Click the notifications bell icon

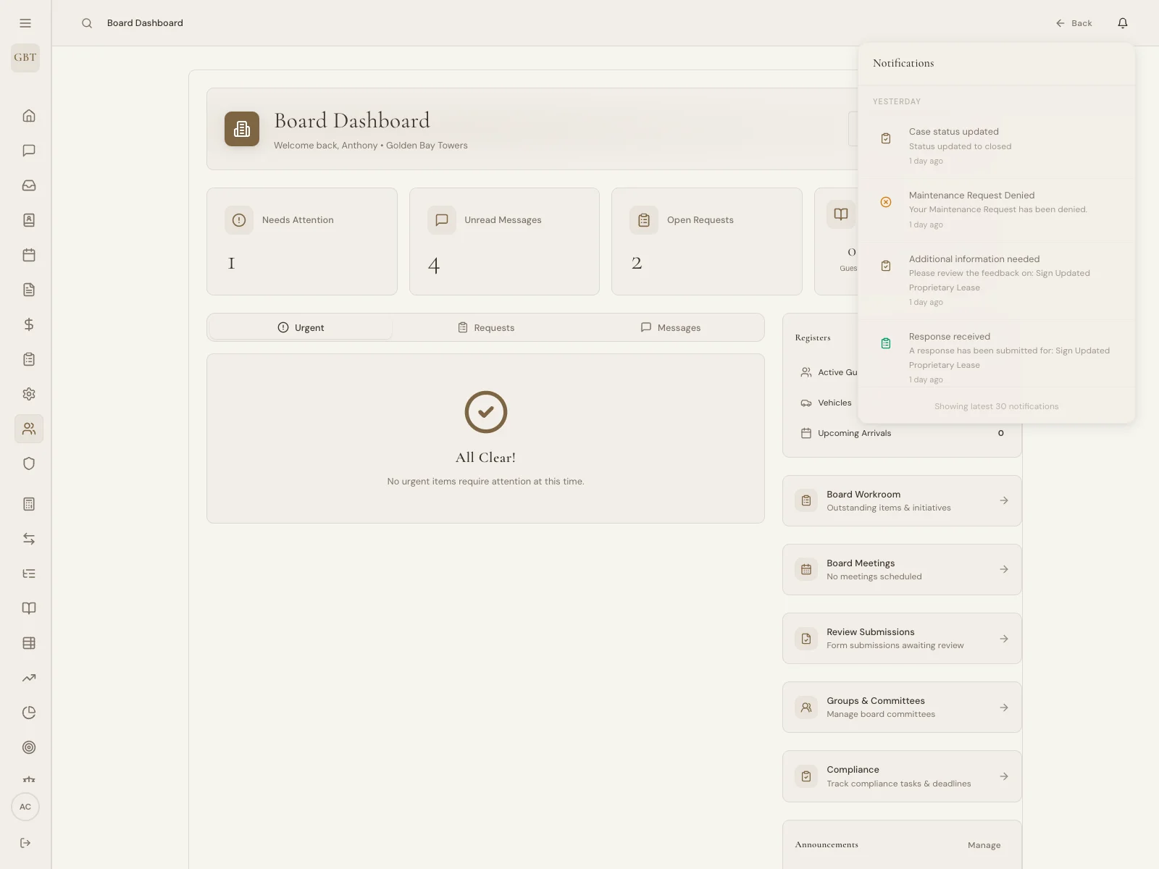coord(1122,22)
